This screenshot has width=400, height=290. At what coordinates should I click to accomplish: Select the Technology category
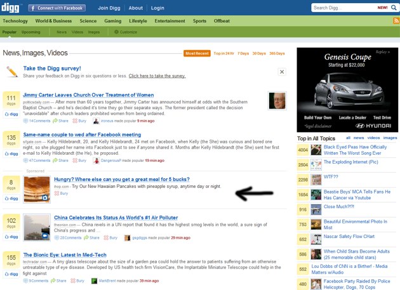tap(15, 21)
